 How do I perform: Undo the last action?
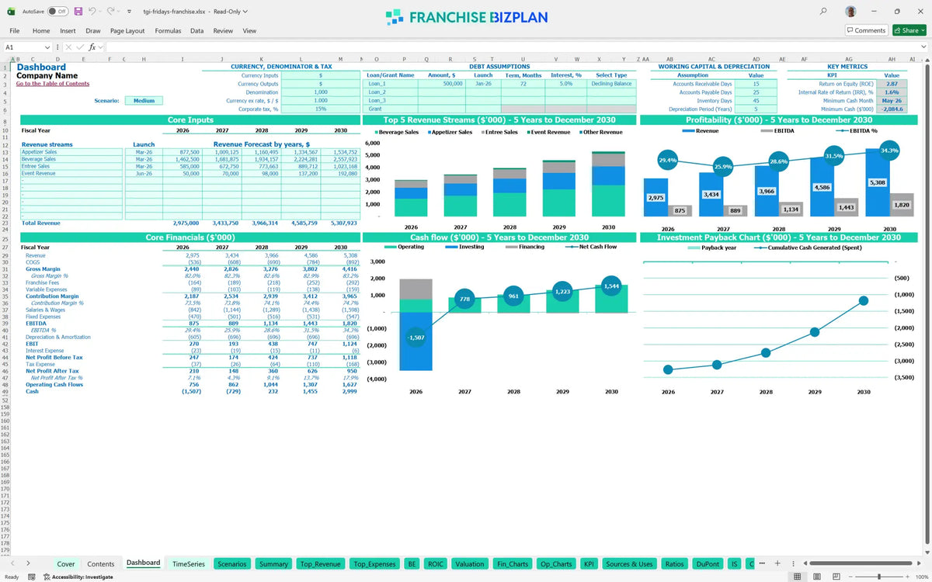click(x=92, y=12)
